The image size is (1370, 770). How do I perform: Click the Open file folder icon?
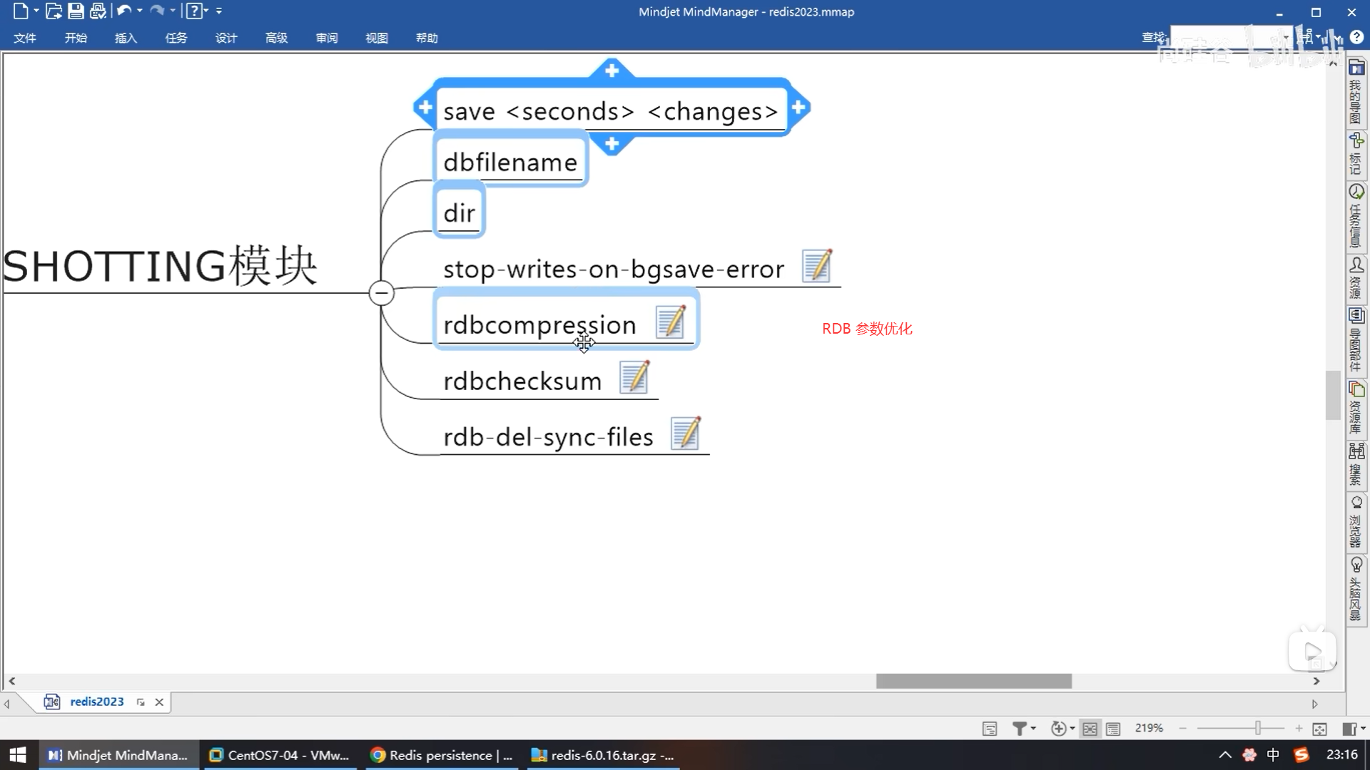click(x=54, y=11)
